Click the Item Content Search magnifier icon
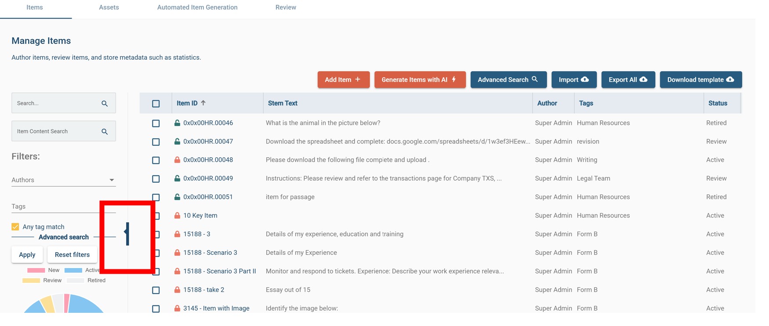The width and height of the screenshot is (769, 326). coord(105,131)
